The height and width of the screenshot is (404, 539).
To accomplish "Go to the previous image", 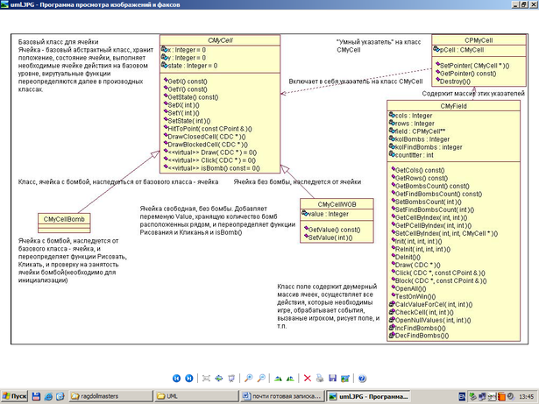I will (175, 378).
